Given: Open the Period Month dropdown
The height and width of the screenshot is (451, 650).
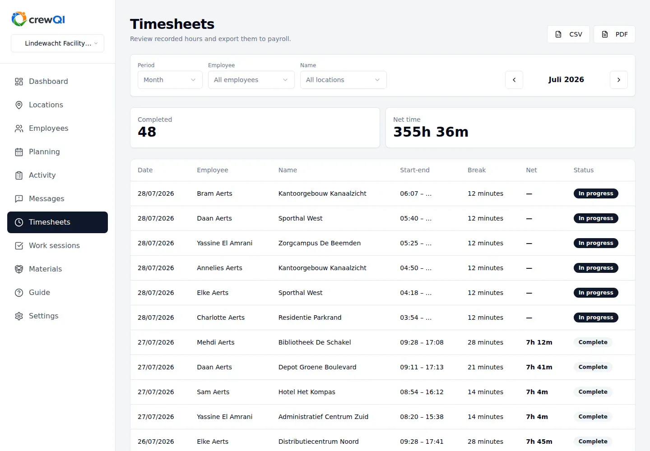Looking at the screenshot, I should click(x=170, y=80).
